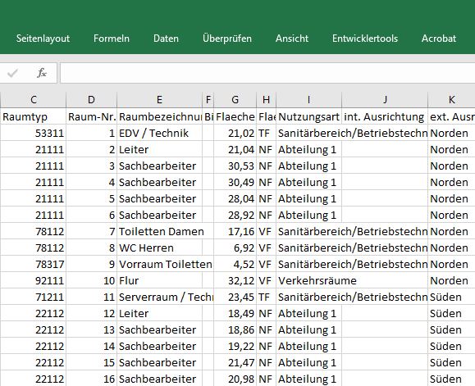This screenshot has width=475, height=386.
Task: Select column D header
Action: tap(92, 99)
